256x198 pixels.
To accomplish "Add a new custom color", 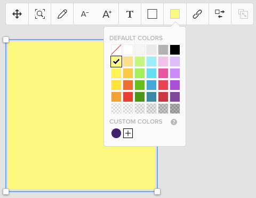I will point(128,133).
